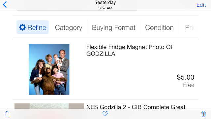
Task: Expand the Category filter
Action: pyautogui.click(x=69, y=27)
